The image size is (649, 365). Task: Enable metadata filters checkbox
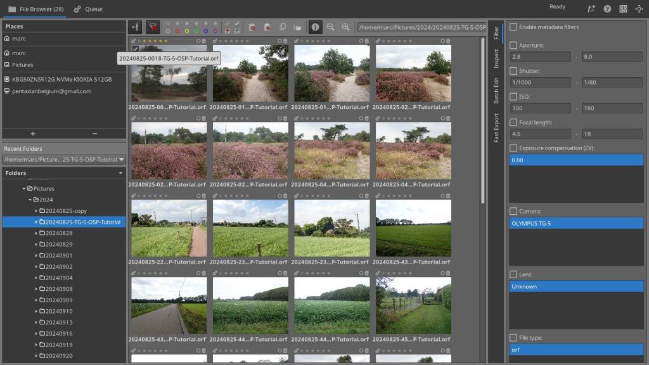513,27
